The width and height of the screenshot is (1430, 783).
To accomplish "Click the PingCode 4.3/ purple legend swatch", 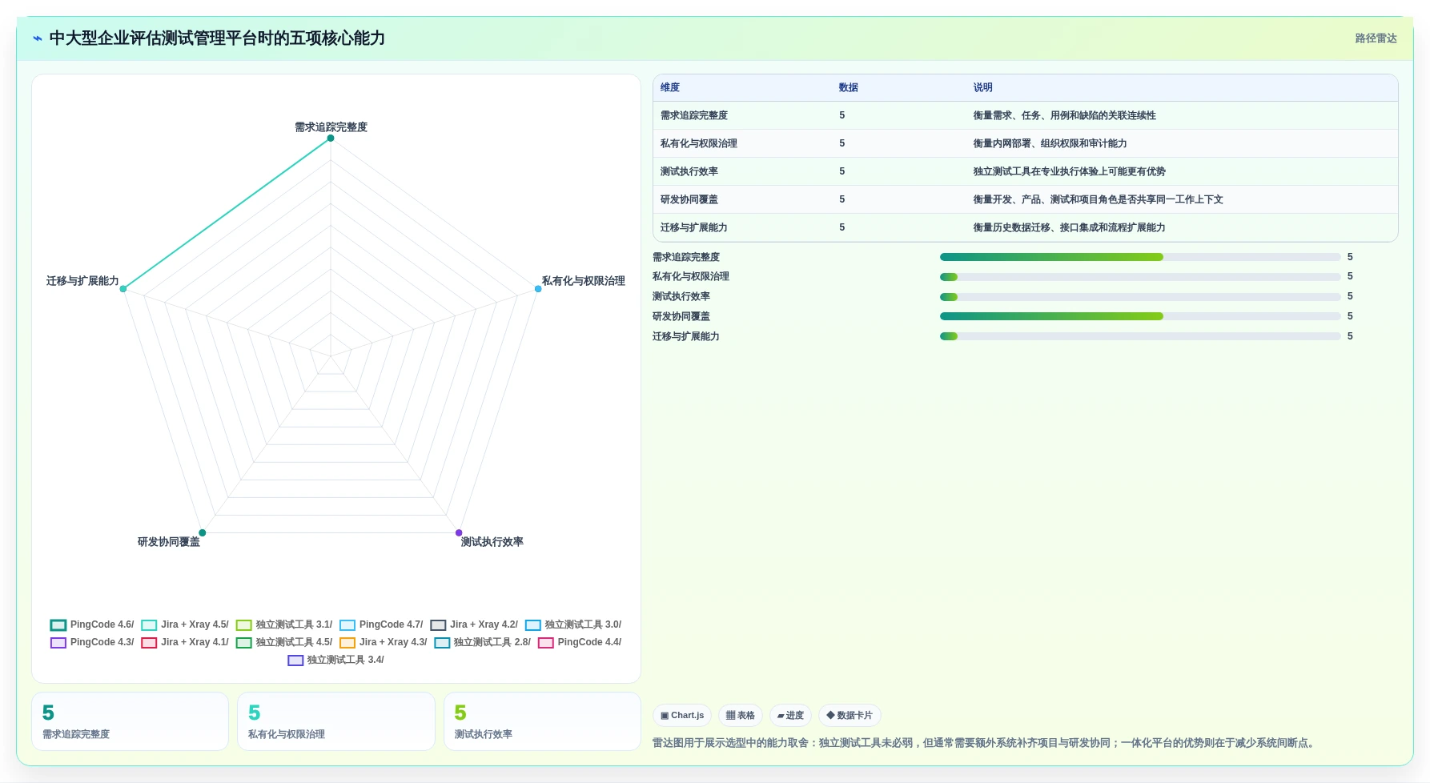I will [58, 642].
